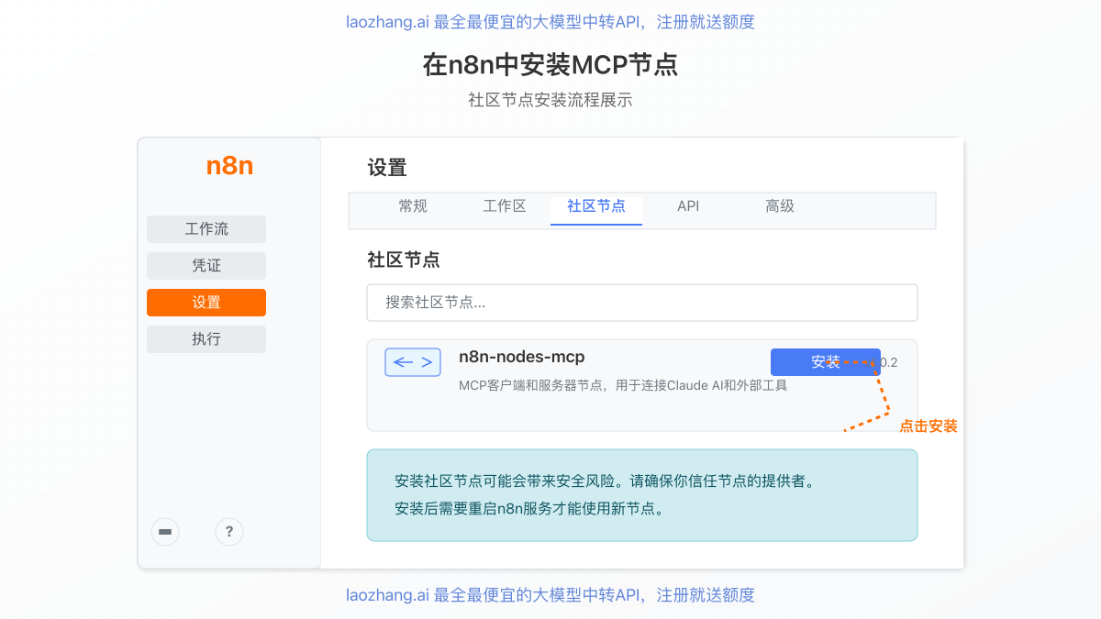
Task: Click the MCP客户端和服务器节点 description text
Action: 623,385
